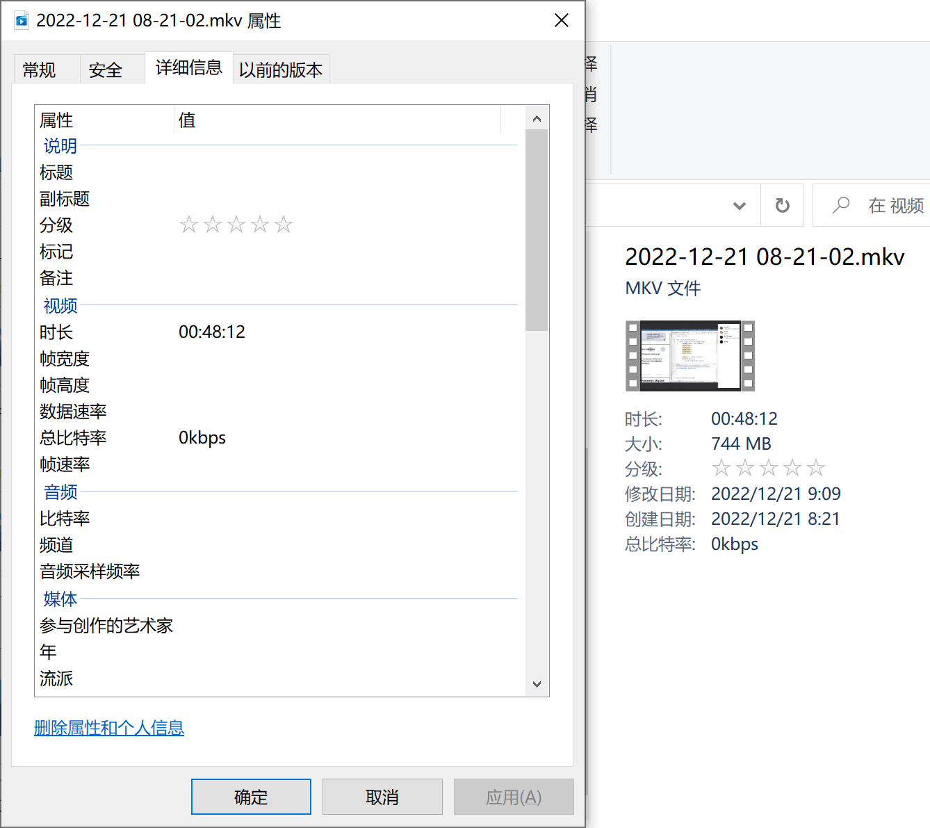Collapse the preview pane chevron dropdown
Image resolution: width=930 pixels, height=828 pixels.
coord(739,205)
